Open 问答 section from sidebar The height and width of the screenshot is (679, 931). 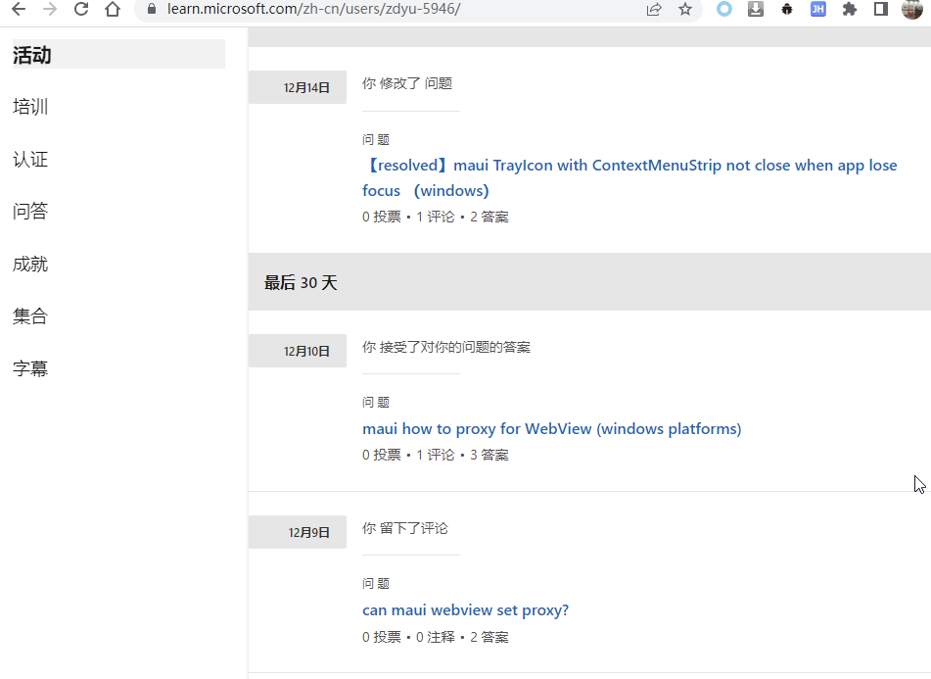(30, 212)
